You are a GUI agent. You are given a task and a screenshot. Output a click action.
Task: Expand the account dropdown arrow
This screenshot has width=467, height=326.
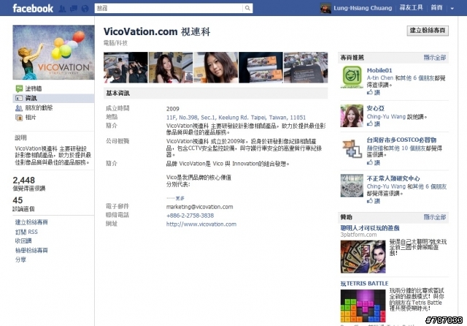coord(452,8)
